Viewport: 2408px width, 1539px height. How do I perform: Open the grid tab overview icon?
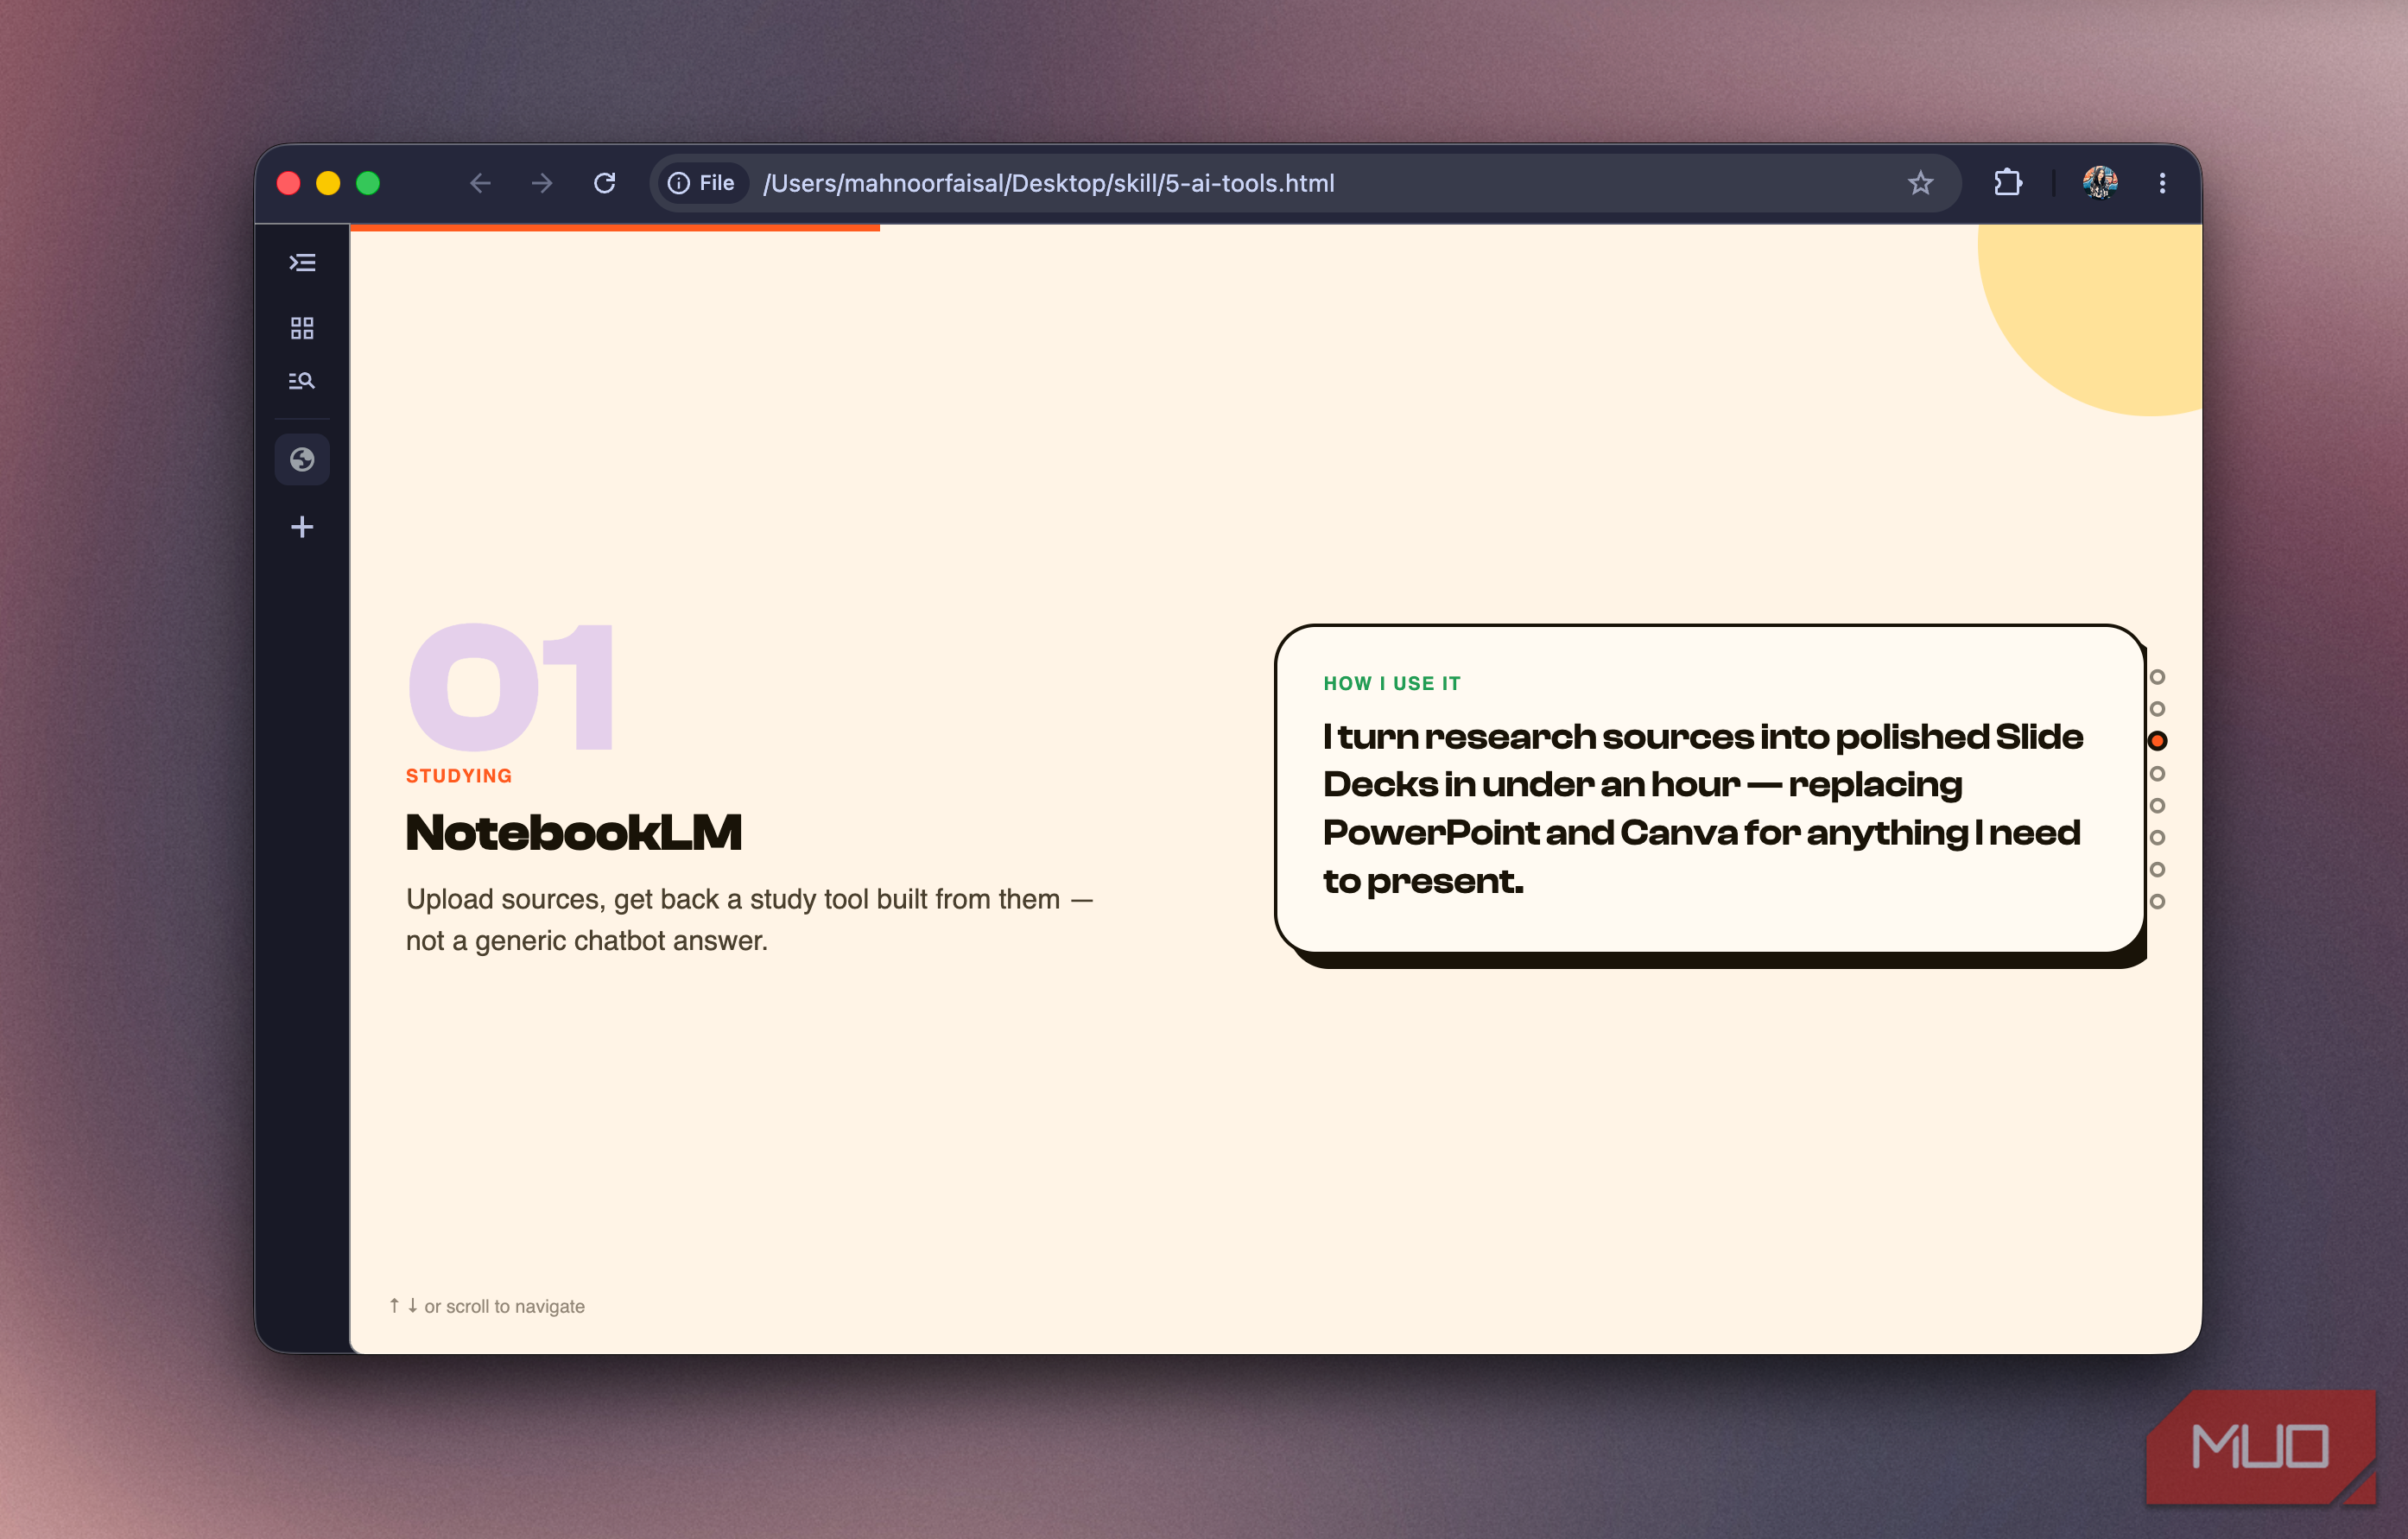tap(302, 328)
